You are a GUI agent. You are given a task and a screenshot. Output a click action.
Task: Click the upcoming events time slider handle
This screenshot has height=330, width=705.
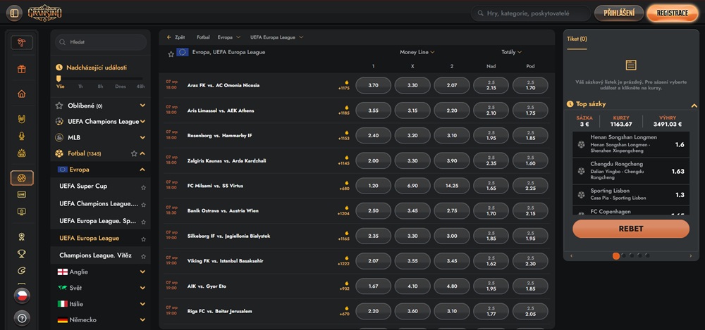(59, 78)
